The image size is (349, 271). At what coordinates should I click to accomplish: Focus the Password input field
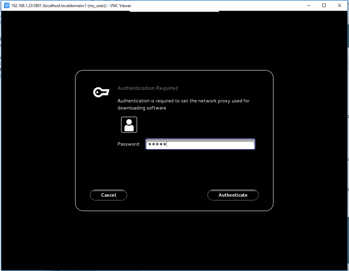point(200,144)
